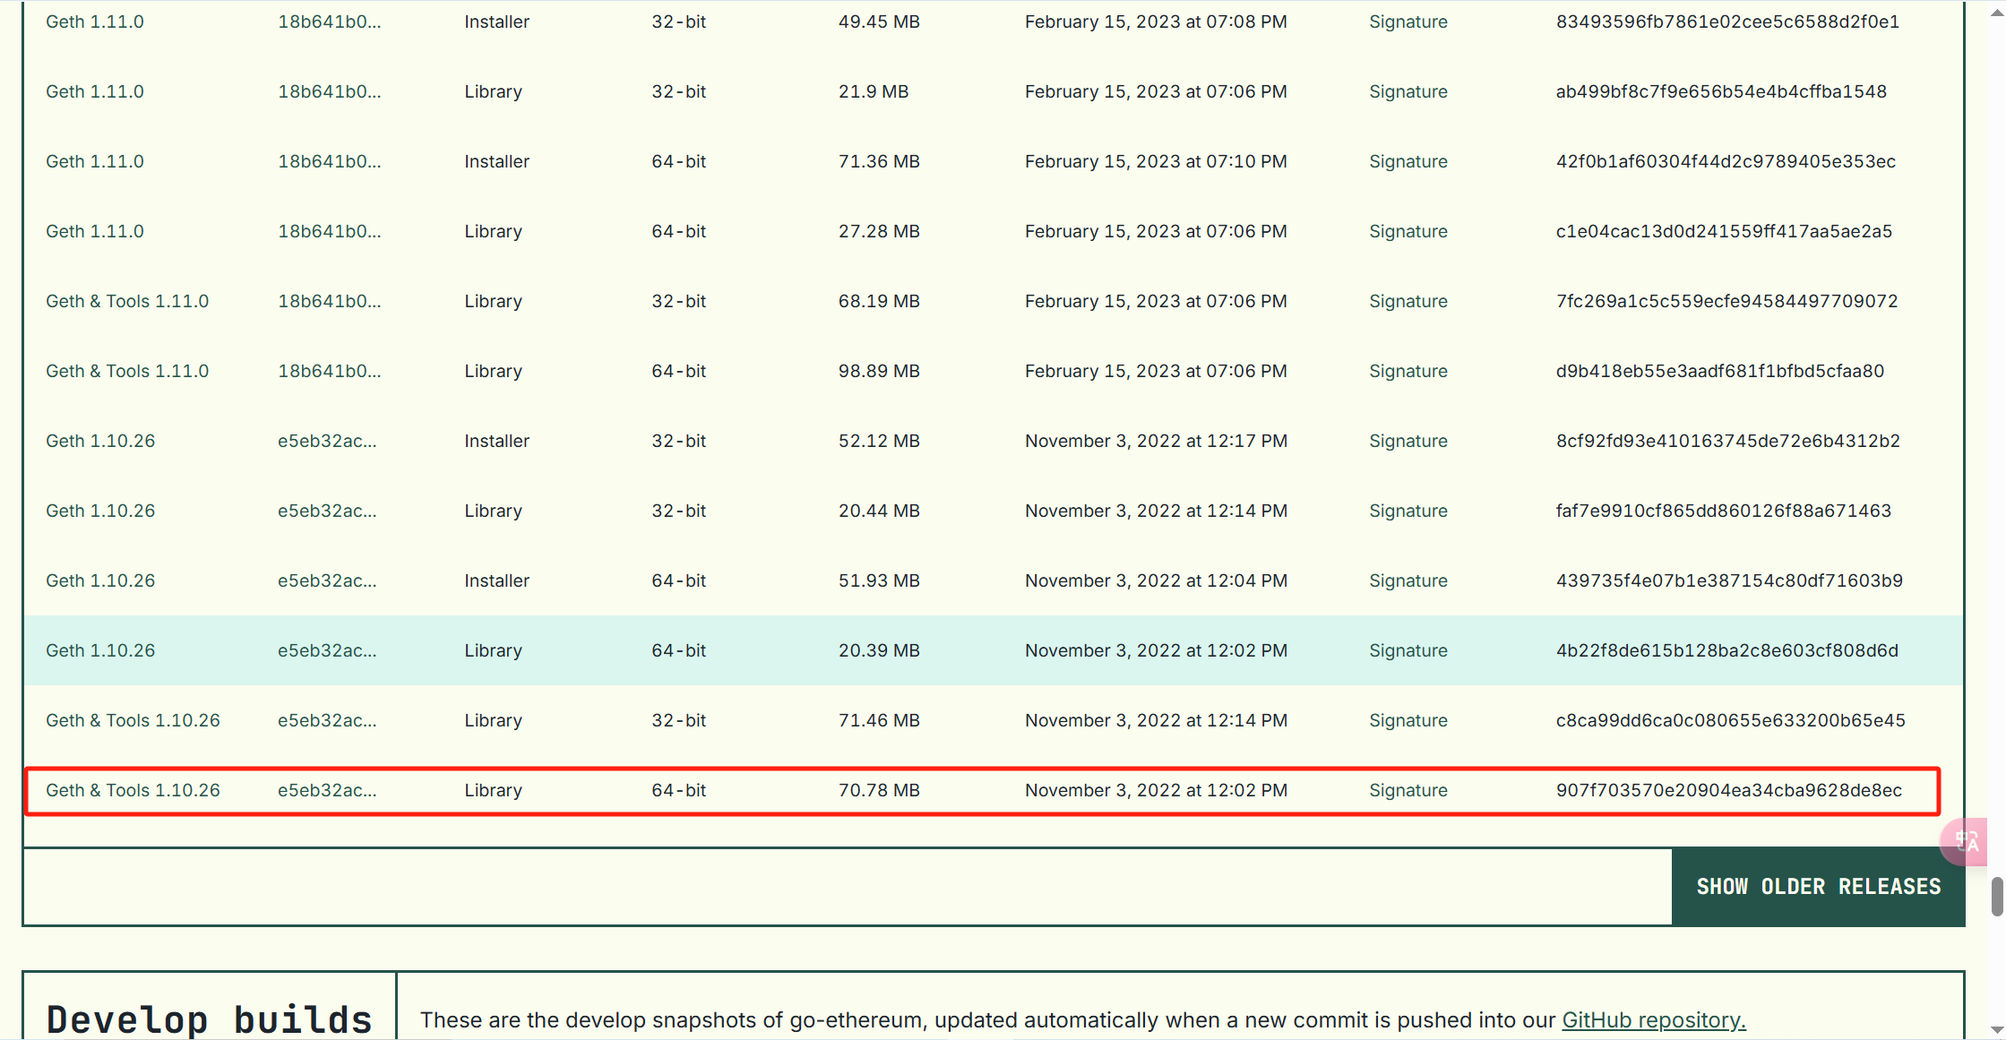
Task: Open Signature for Geth 1.11.0 Library 64-bit
Action: tap(1408, 231)
